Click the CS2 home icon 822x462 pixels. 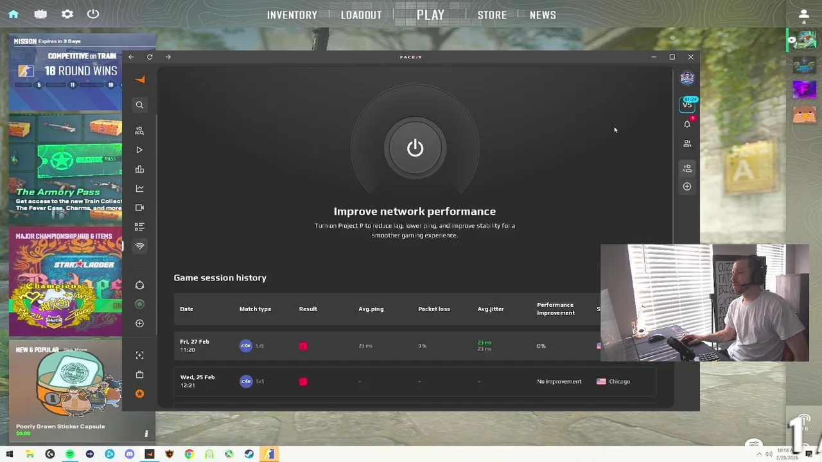click(13, 14)
